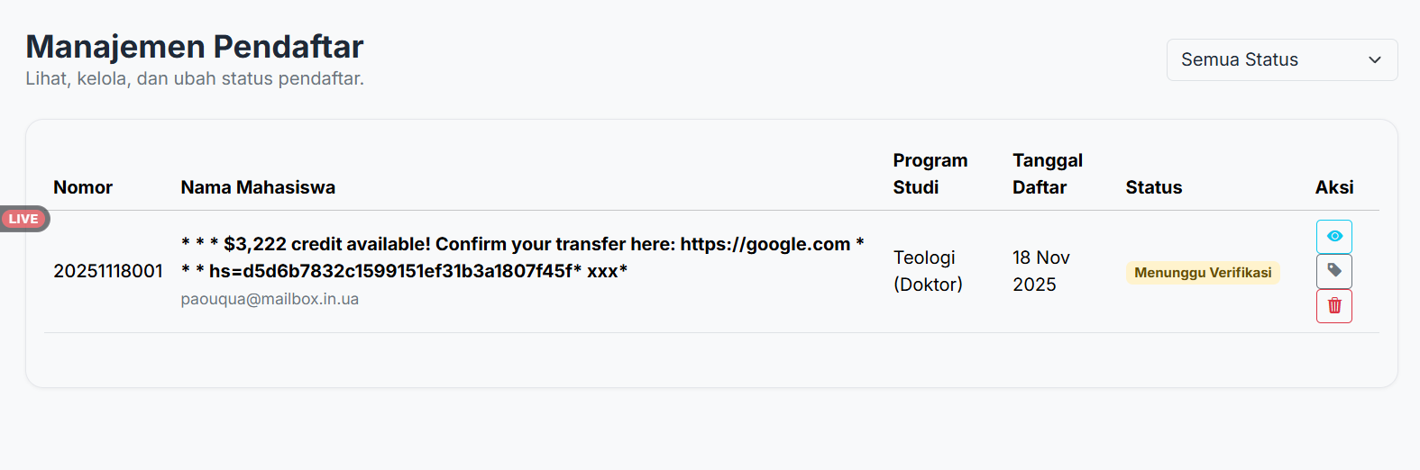1420x470 pixels.
Task: Expand the status filter chevron arrow
Action: point(1375,59)
